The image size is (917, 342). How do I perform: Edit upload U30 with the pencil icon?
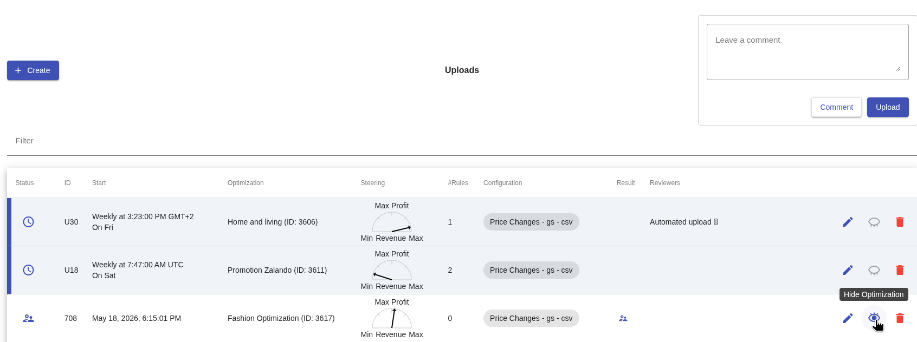848,222
